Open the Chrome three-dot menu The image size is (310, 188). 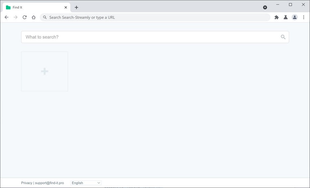point(304,17)
